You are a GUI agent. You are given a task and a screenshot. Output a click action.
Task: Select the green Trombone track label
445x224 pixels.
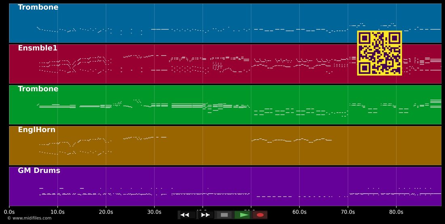(38, 89)
